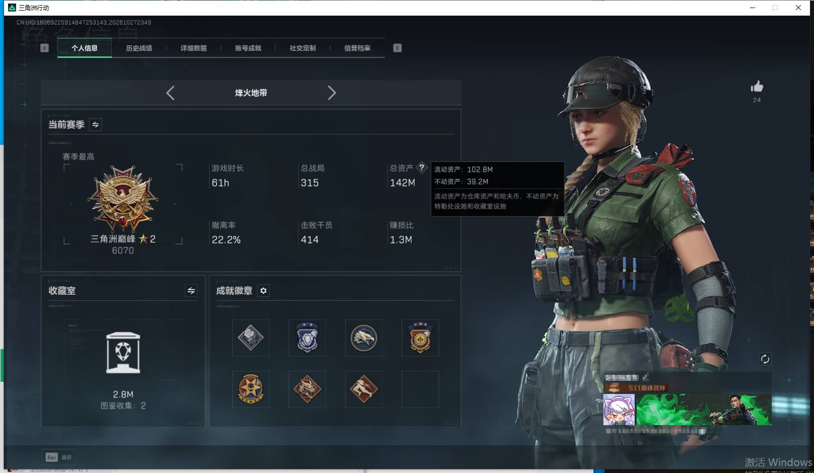Click the 游戏时长 value 61h

click(x=220, y=183)
